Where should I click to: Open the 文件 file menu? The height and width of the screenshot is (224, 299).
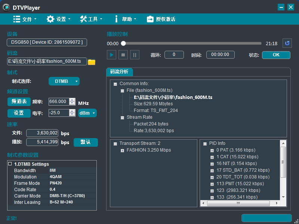click(25, 19)
